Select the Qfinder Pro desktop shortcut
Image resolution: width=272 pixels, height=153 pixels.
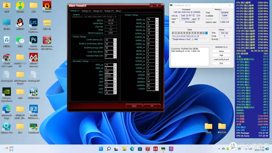pyautogui.click(x=7, y=128)
